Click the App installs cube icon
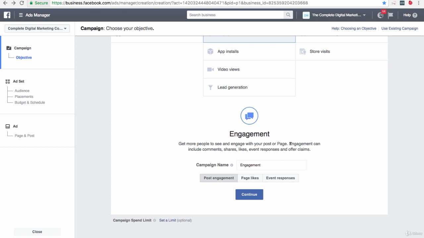424x238 pixels. (210, 51)
